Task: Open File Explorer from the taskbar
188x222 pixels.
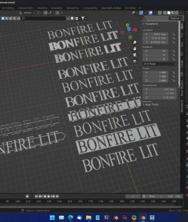Action: [89, 217]
